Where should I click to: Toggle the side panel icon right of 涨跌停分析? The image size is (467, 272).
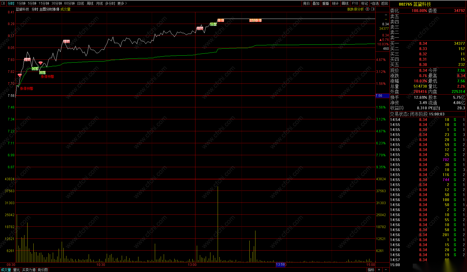coord(373,9)
